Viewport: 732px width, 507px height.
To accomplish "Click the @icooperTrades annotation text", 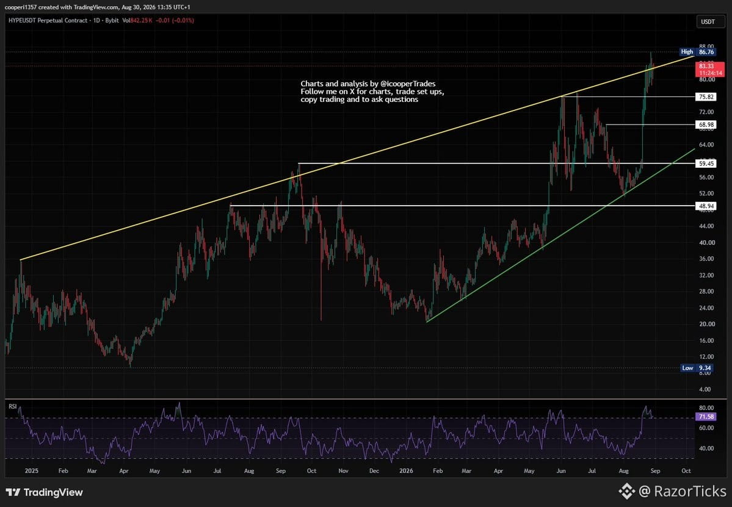I will (408, 84).
